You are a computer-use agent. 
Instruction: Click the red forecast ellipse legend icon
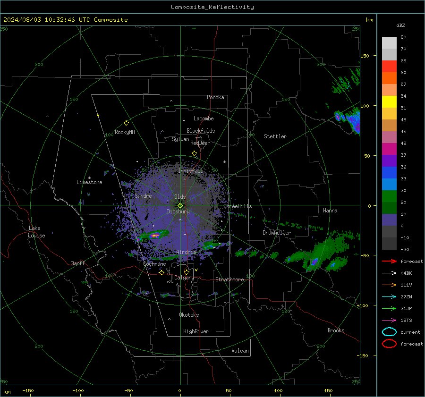(x=389, y=344)
